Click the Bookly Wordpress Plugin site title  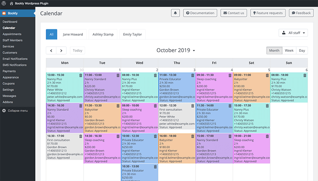point(32,3)
